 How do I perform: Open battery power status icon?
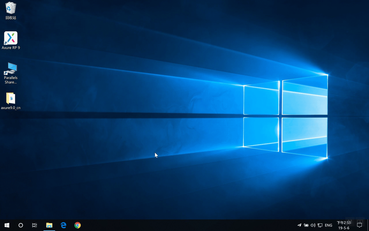pos(306,225)
